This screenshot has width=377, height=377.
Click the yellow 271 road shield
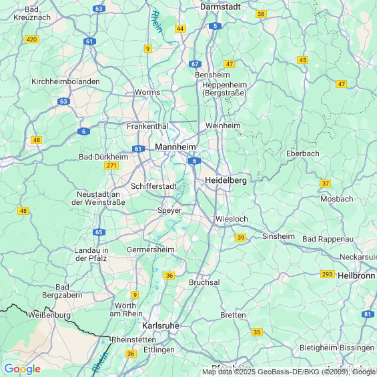point(111,165)
